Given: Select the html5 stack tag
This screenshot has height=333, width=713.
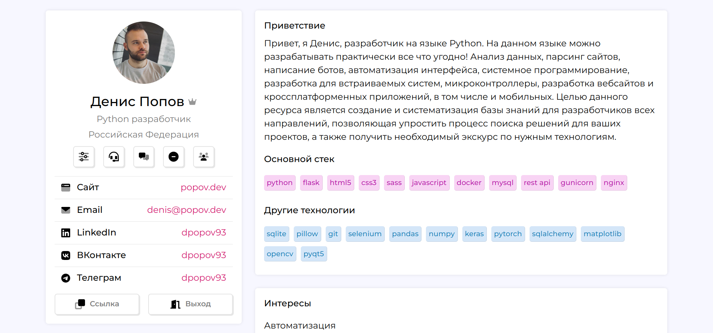Looking at the screenshot, I should click(341, 183).
